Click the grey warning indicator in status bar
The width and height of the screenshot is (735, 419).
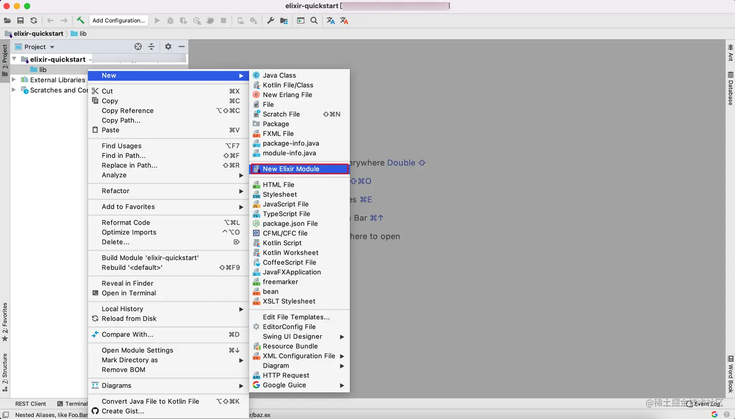(x=727, y=414)
